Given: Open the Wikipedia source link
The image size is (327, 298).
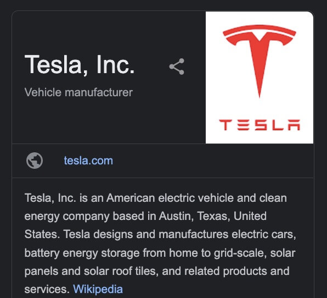Looking at the screenshot, I should point(98,289).
